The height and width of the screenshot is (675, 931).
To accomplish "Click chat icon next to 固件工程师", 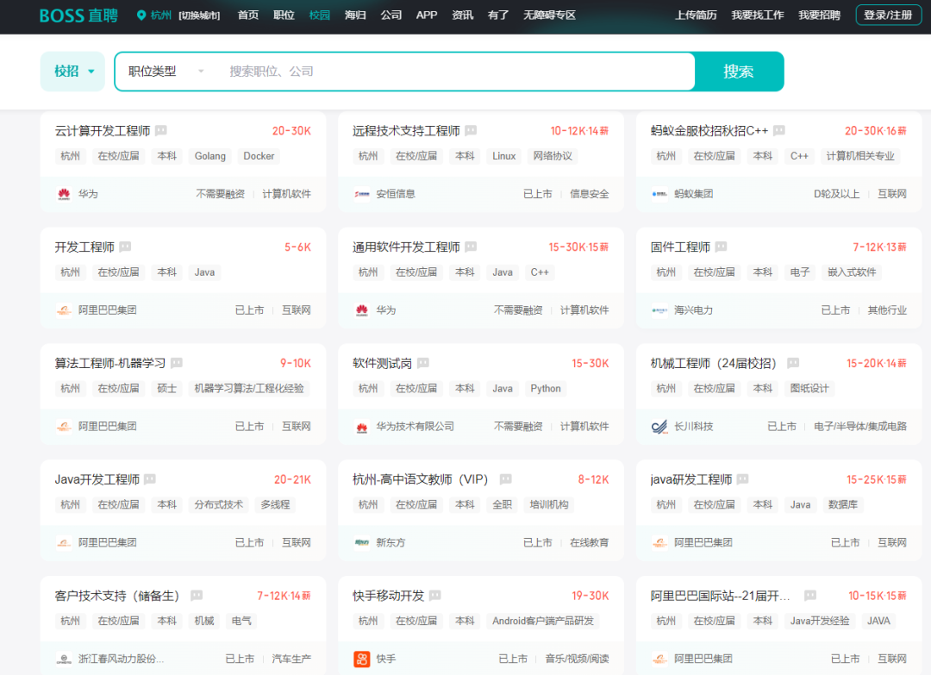I will (721, 247).
